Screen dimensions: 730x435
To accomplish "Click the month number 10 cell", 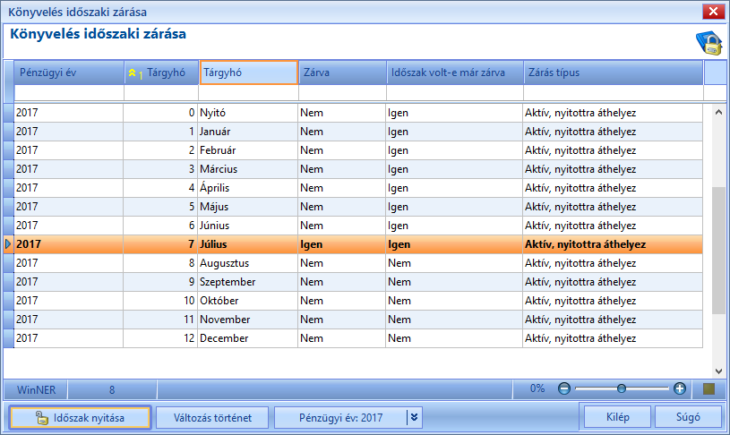I will [160, 301].
